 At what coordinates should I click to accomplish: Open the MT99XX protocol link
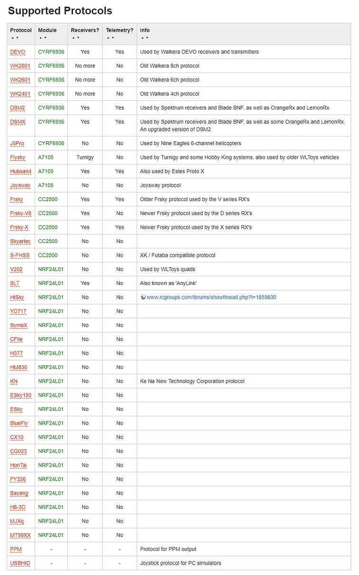pyautogui.click(x=20, y=535)
